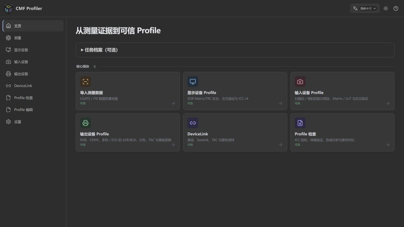Click the file icon beside Profile 编辑
The height and width of the screenshot is (227, 404).
(9, 110)
